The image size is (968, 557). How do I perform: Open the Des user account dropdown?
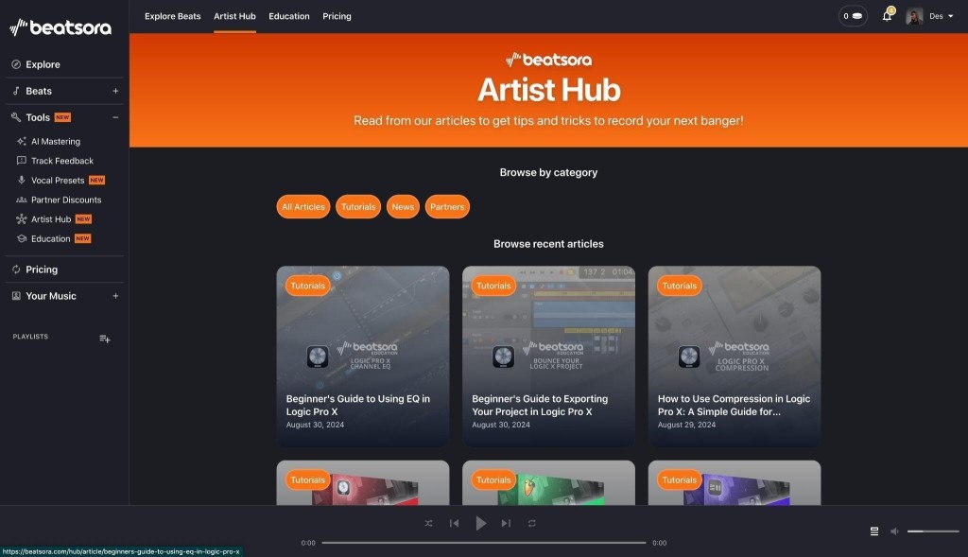[930, 16]
